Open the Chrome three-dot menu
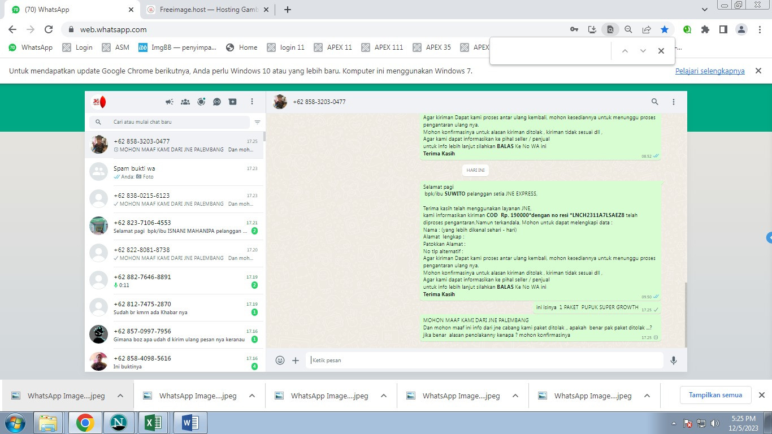Viewport: 772px width, 434px height. point(760,29)
